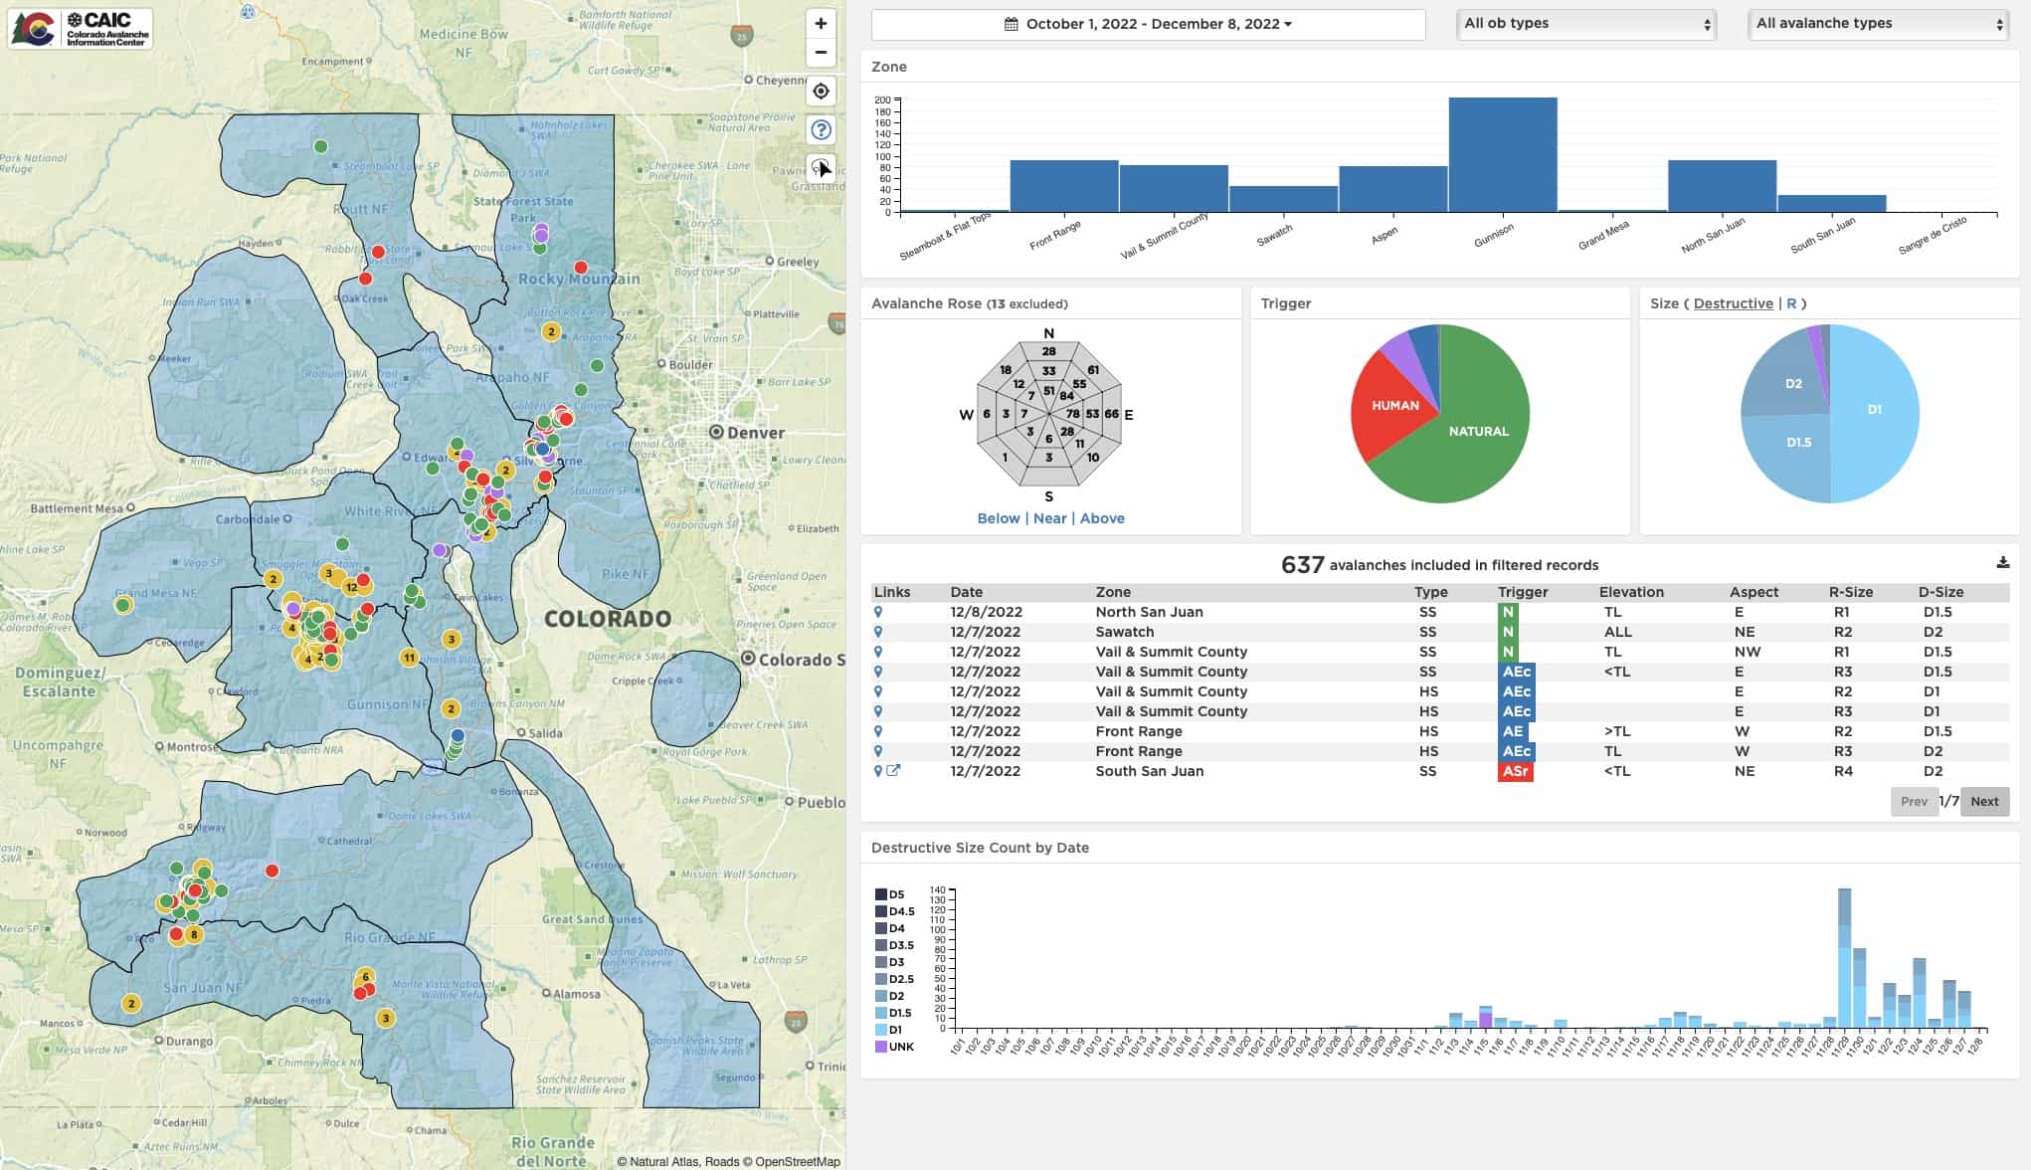
Task: Click the OpenStreetMap attribution link
Action: click(797, 1161)
